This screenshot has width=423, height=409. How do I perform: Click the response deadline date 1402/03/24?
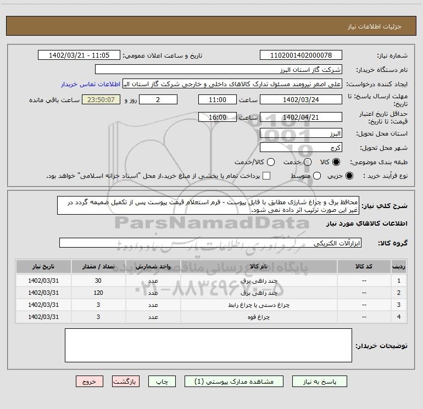point(301,99)
